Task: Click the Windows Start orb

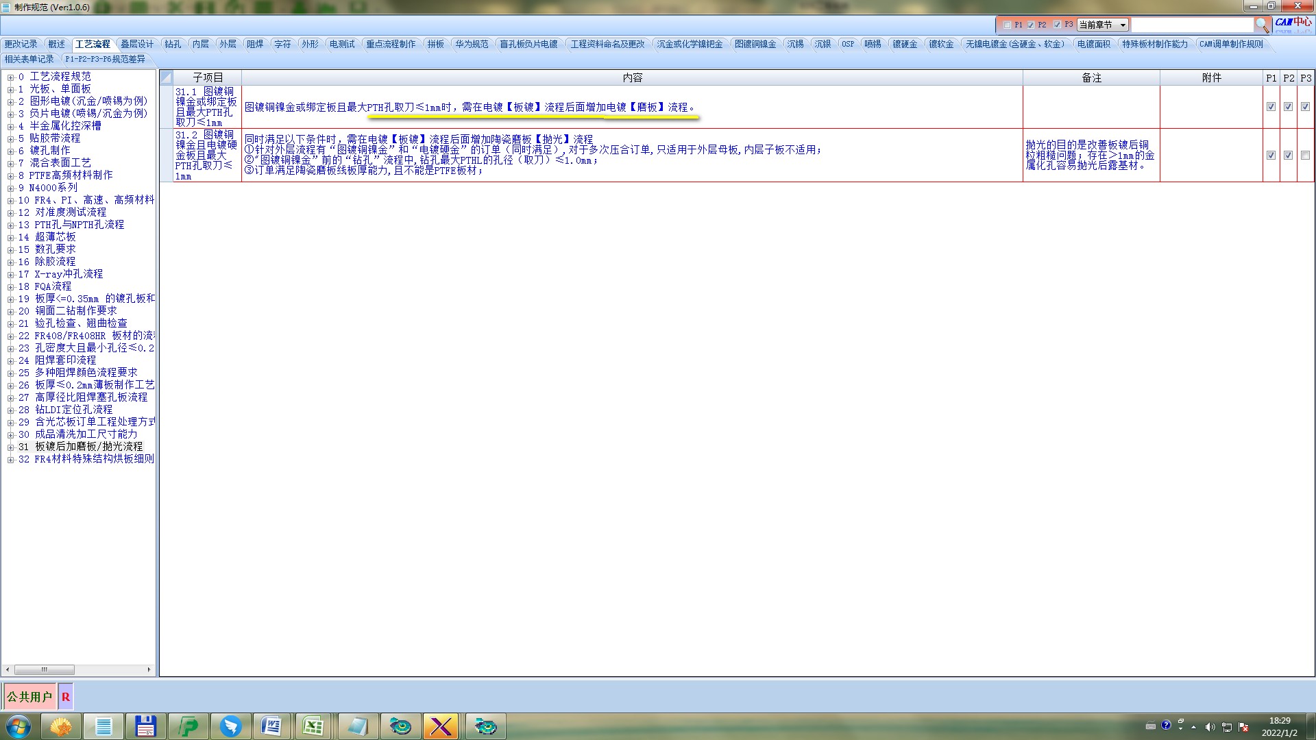Action: tap(19, 726)
